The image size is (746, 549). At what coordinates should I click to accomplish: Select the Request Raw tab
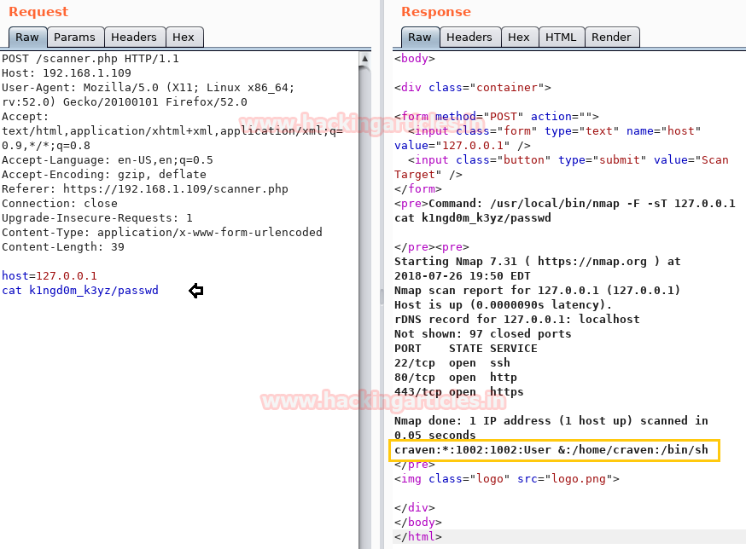tap(27, 37)
